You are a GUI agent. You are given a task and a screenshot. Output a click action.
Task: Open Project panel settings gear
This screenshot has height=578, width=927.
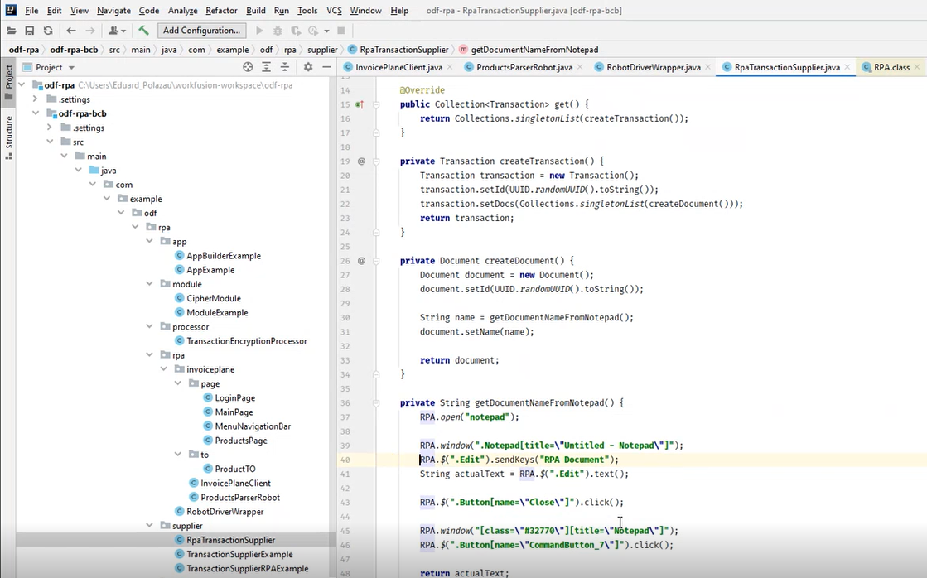308,67
